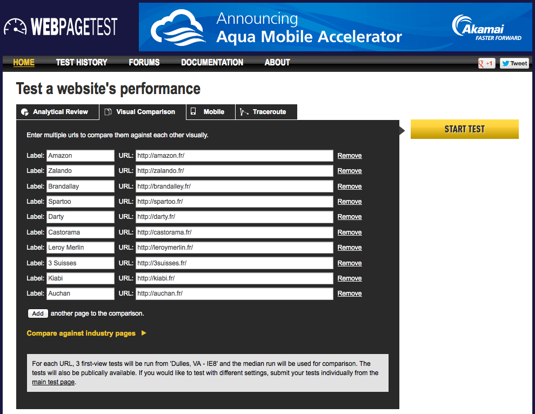The height and width of the screenshot is (414, 535).
Task: Click the Twitter Tweet button
Action: pyautogui.click(x=514, y=63)
